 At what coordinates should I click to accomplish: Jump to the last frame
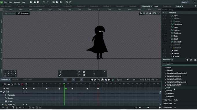(109, 80)
